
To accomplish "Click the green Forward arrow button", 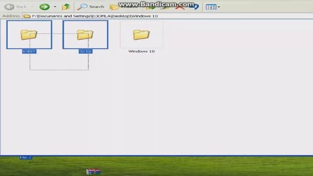I will [x=45, y=7].
